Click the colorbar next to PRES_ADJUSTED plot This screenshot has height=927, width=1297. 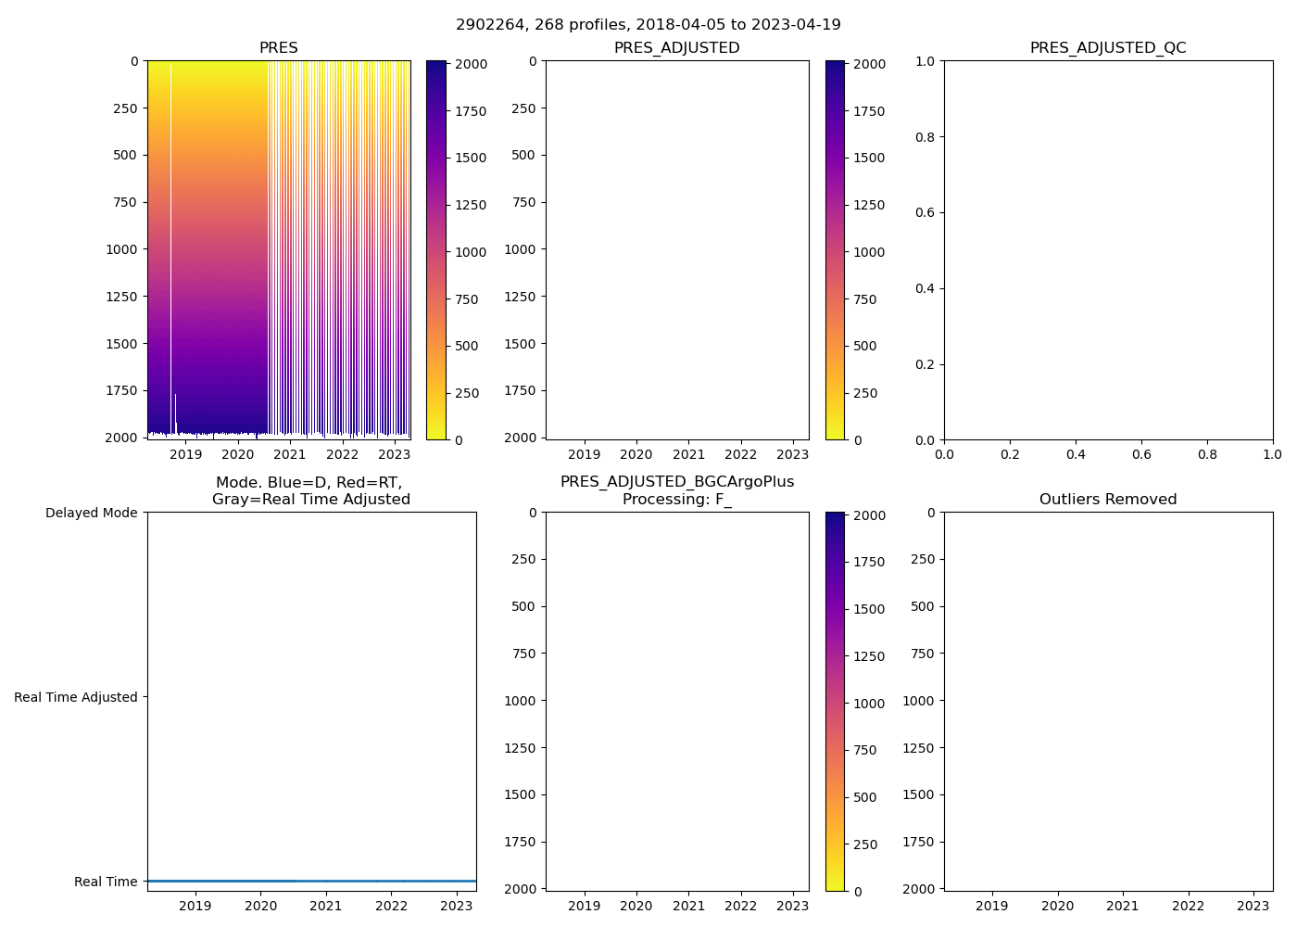pos(835,250)
